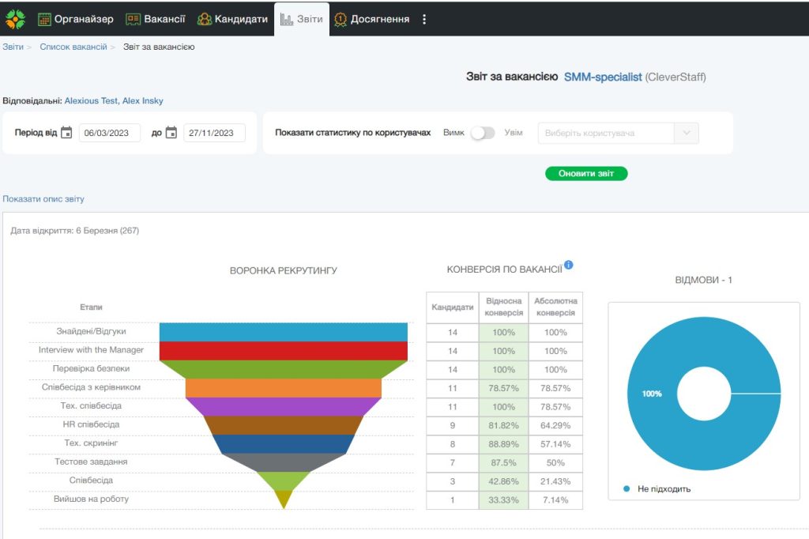Click the 'Не підходить' legend color dot
The image size is (809, 539).
(627, 488)
